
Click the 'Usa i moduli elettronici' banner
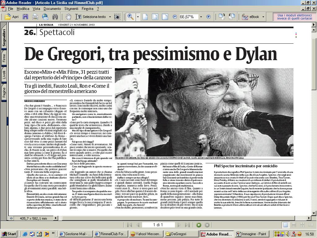coord(295,17)
